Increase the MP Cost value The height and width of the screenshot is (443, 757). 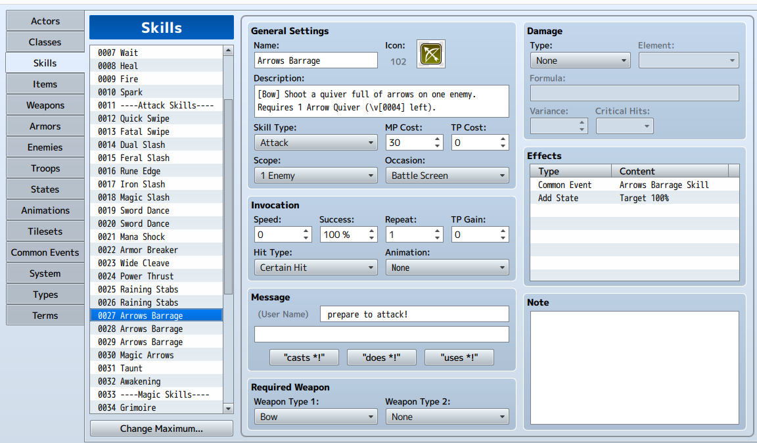point(438,139)
